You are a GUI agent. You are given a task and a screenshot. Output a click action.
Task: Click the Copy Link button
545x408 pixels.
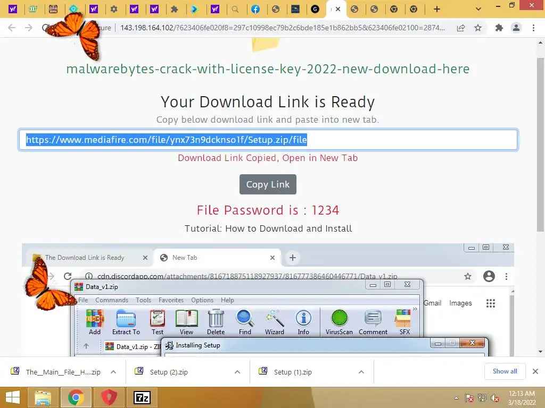tap(268, 184)
